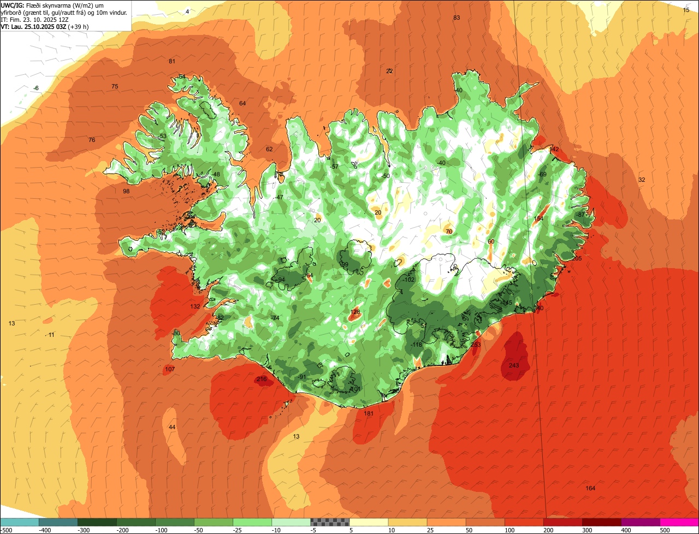Select the dark maroon swatch between 300 and 400
699x534 pixels.
(x=602, y=522)
